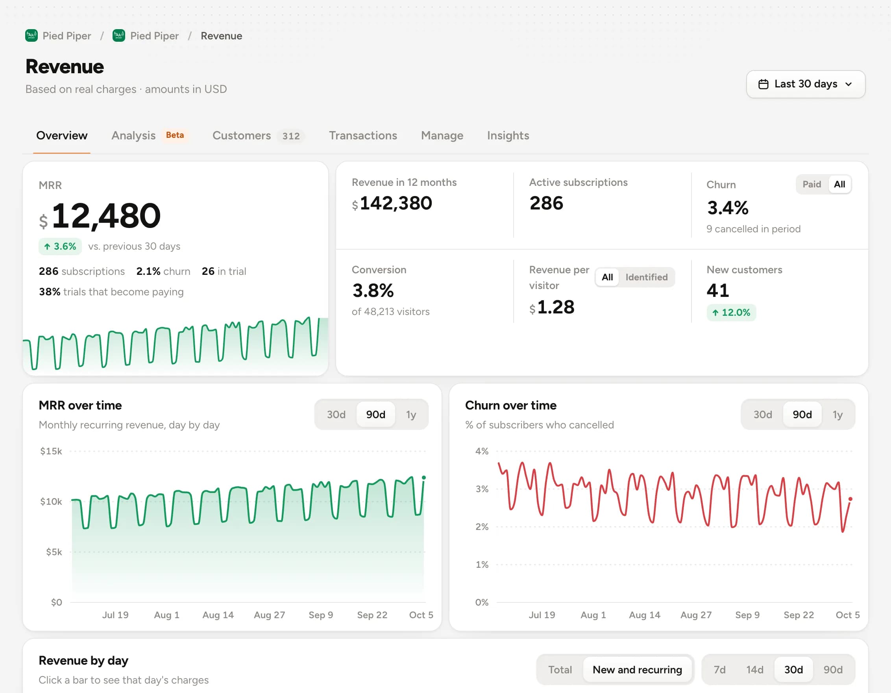
Task: Switch to the Insights tab
Action: (x=508, y=135)
